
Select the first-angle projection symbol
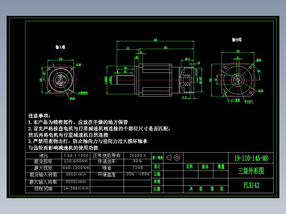[x=169, y=158]
